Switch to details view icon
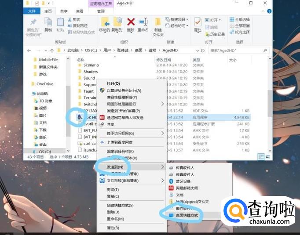The image size is (300, 235). tap(261, 157)
